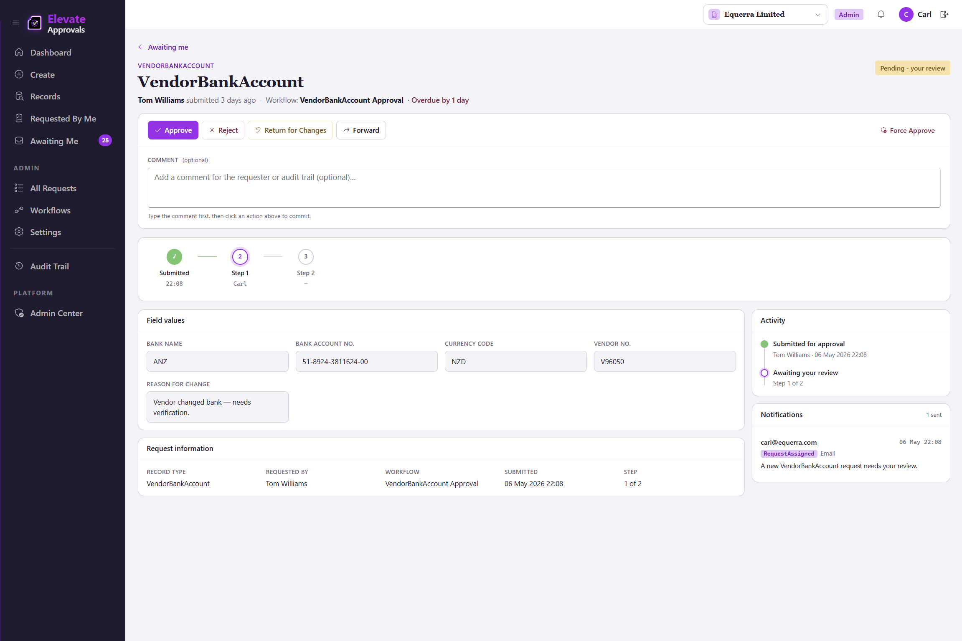Click the Elevate Approvals logo icon
The image size is (962, 641).
click(x=35, y=23)
